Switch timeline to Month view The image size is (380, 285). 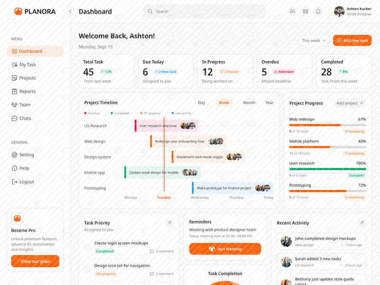249,103
